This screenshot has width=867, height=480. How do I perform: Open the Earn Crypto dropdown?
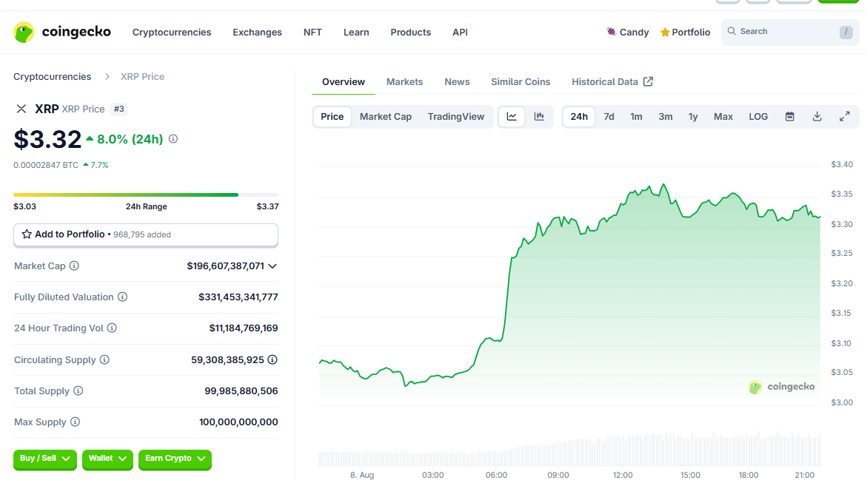[x=175, y=459]
